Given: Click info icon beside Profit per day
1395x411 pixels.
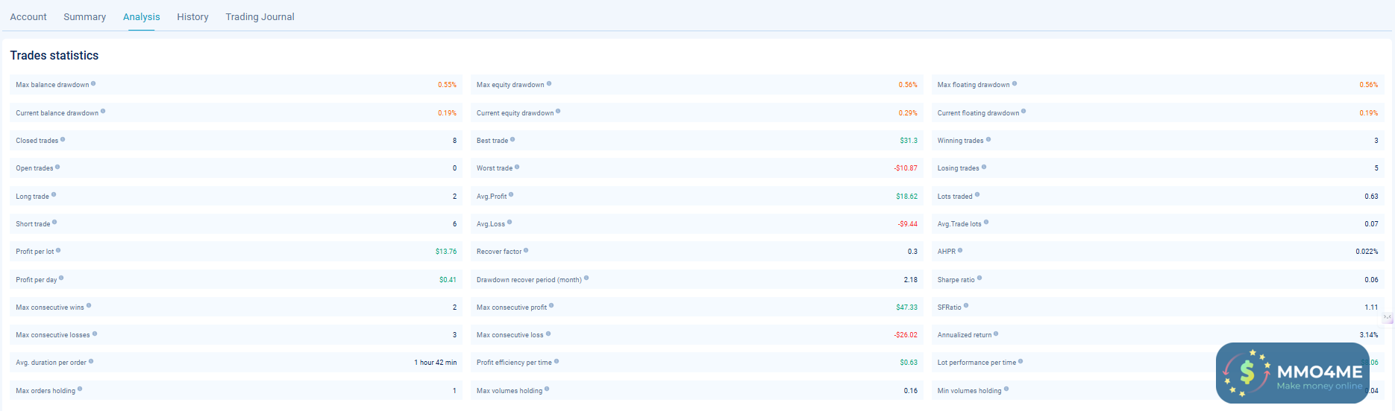Looking at the screenshot, I should point(61,278).
